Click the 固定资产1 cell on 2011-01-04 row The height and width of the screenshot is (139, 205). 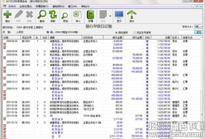click(88, 102)
